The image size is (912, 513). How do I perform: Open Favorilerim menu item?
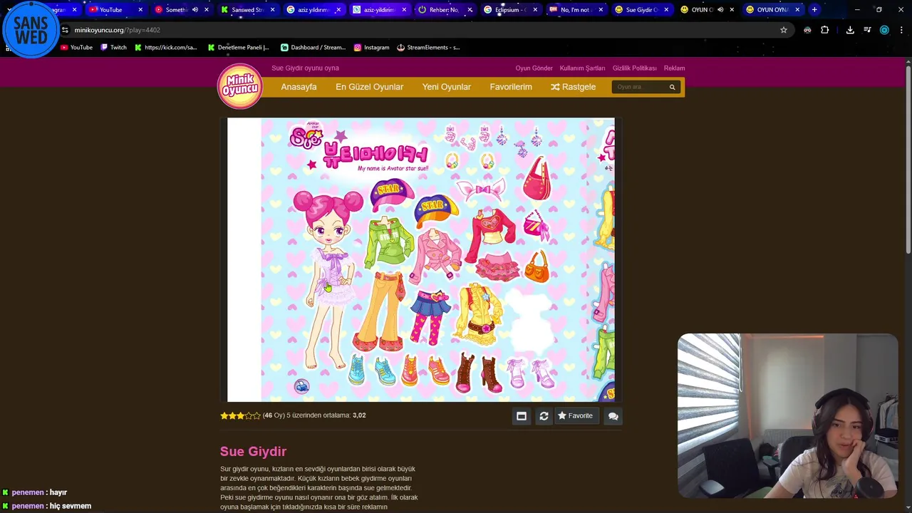tap(511, 87)
